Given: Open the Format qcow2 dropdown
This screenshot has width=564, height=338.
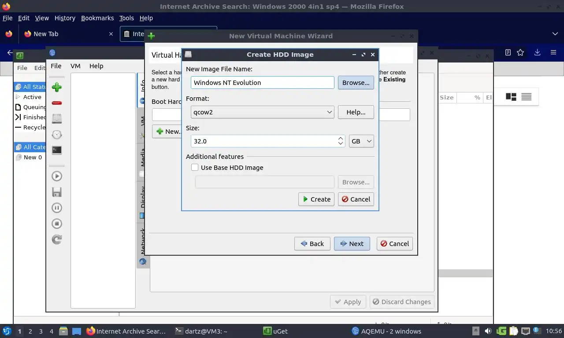Looking at the screenshot, I should tap(263, 112).
